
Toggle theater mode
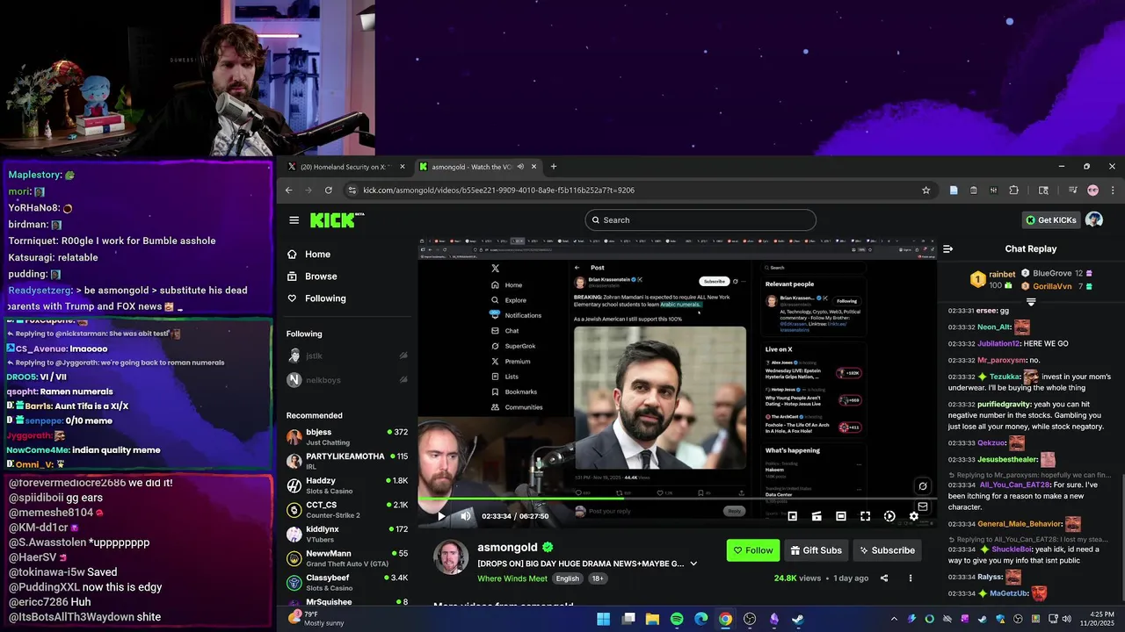841,516
